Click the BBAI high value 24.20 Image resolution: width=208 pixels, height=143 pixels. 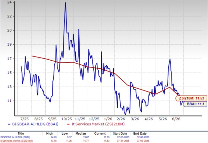click(x=53, y=137)
